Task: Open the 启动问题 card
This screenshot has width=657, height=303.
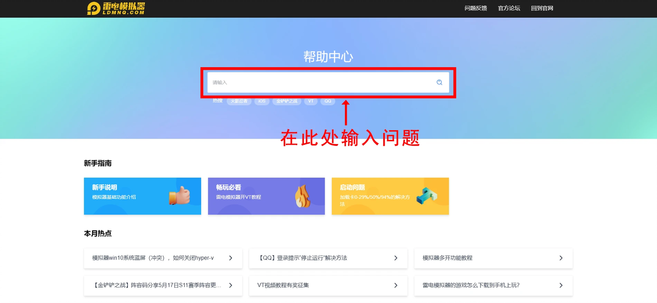Action: [390, 196]
